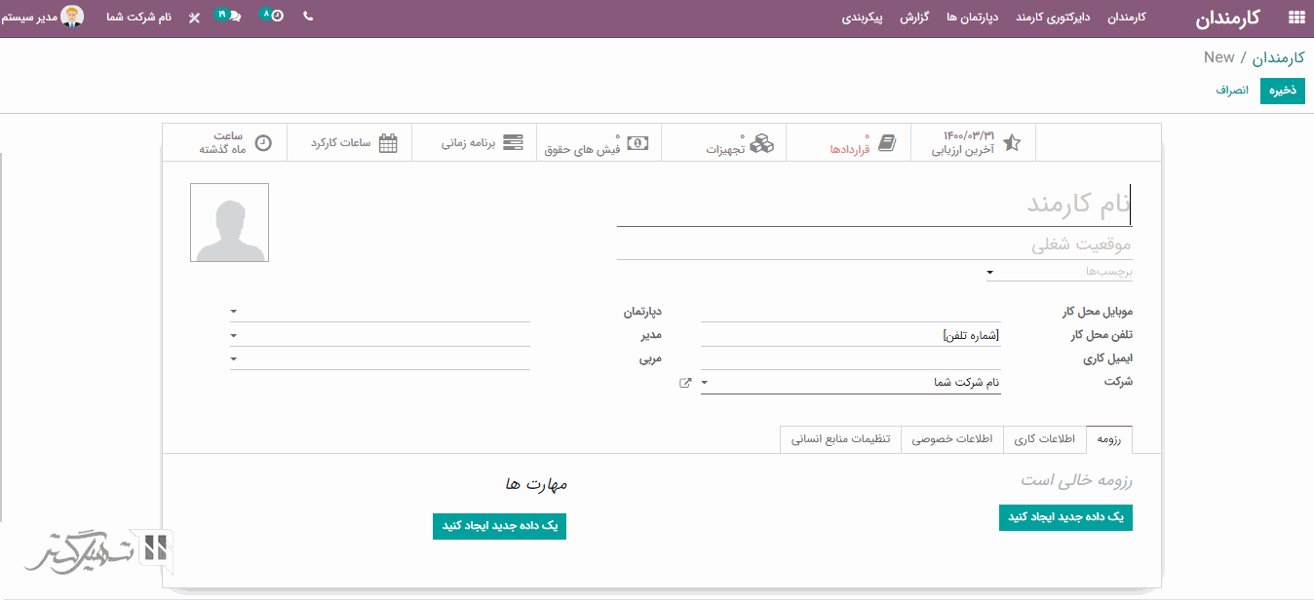Open the apps grid menu icon
The image size is (1314, 601).
1295,18
